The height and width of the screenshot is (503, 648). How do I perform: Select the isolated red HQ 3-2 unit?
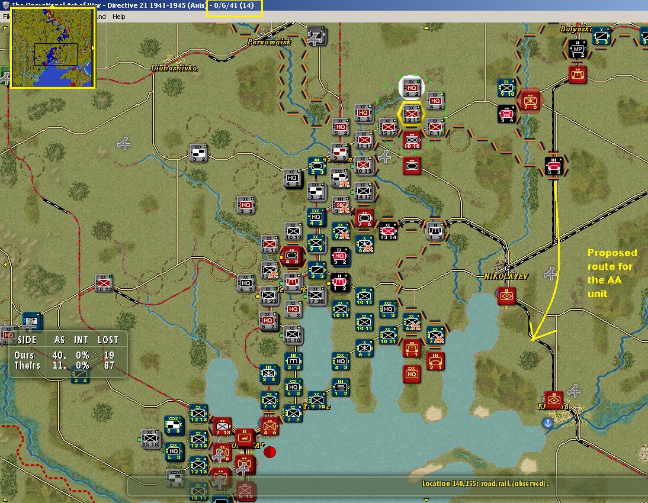(246, 205)
